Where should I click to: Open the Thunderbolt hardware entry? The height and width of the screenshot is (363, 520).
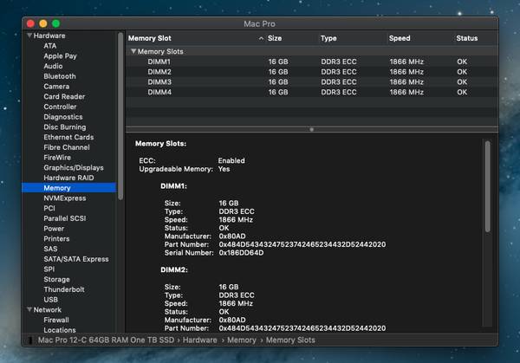64,289
